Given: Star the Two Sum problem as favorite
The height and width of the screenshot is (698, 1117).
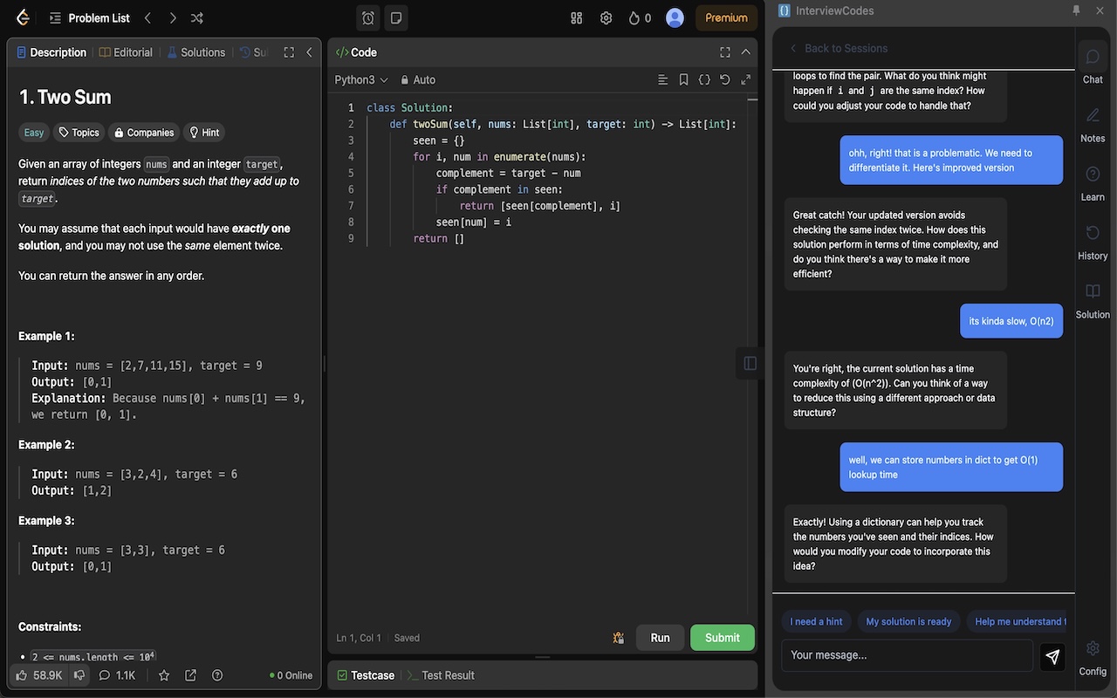Looking at the screenshot, I should 163,674.
